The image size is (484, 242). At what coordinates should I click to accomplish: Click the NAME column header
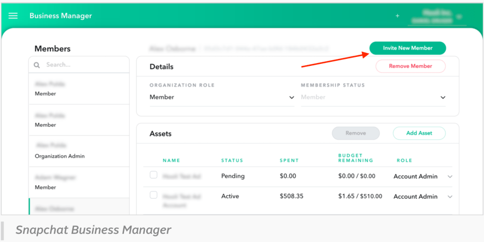(171, 160)
